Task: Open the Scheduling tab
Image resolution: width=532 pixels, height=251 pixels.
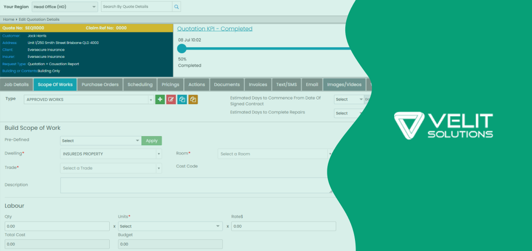Action: click(140, 84)
